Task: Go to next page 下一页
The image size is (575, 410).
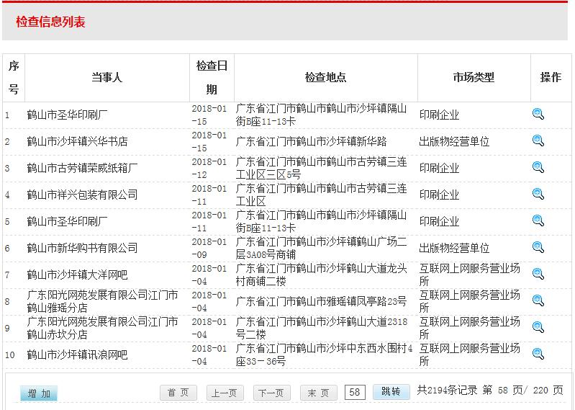Action: pos(271,393)
